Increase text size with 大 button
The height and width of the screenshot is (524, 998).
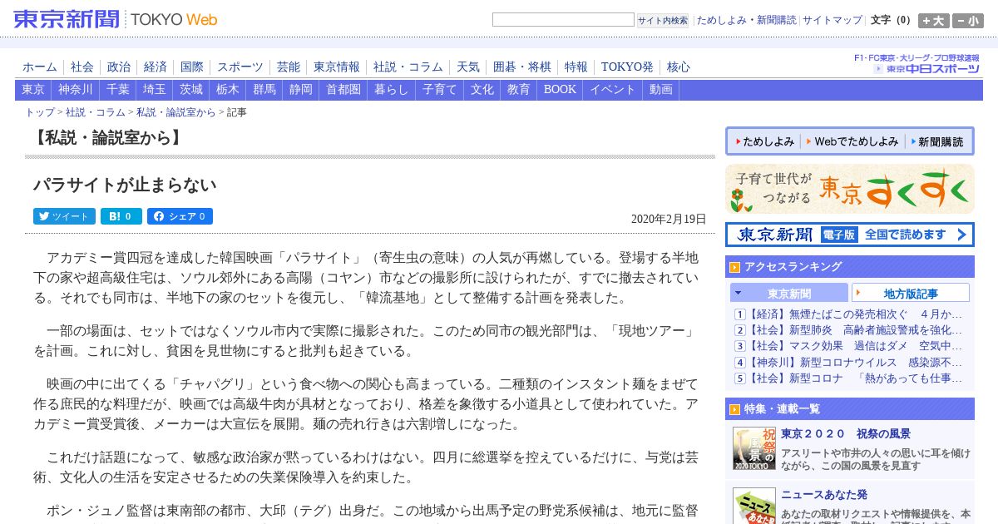point(934,21)
